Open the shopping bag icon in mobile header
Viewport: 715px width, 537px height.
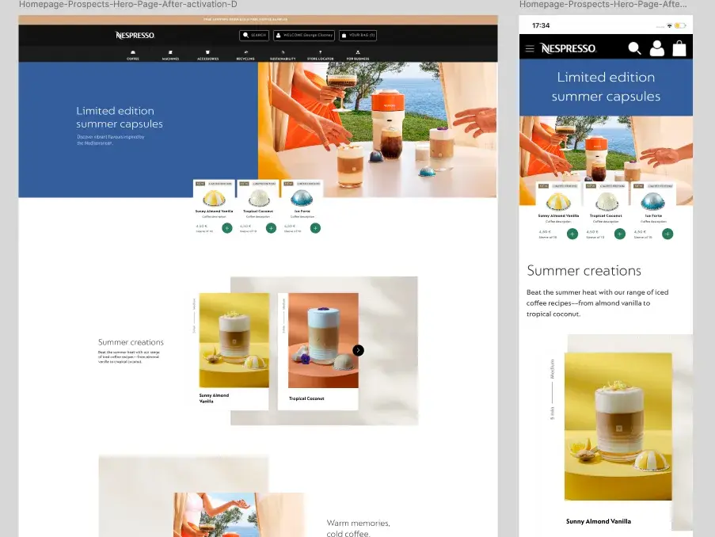pos(679,48)
